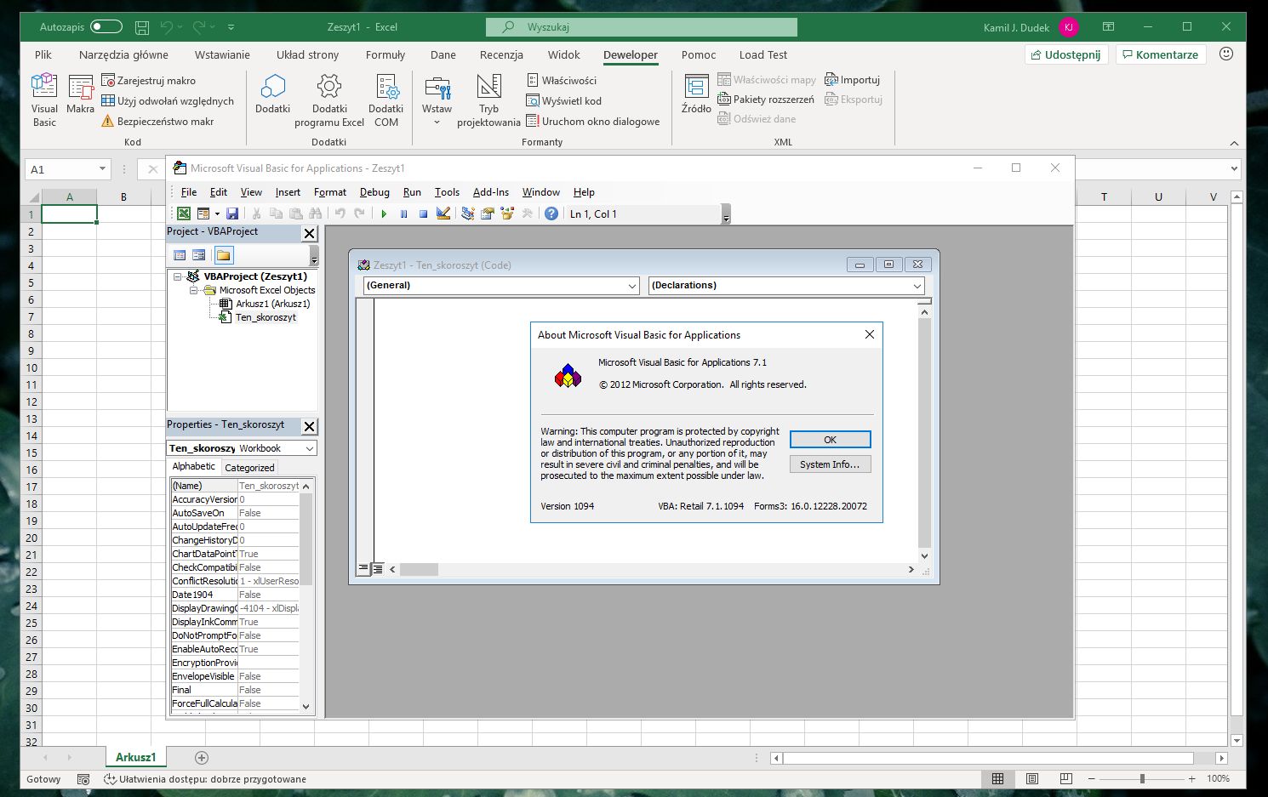Click the blue Help question mark icon
This screenshot has width=1268, height=797.
[551, 213]
